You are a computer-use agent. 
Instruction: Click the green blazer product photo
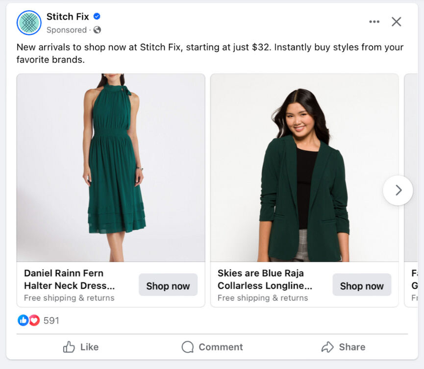[x=304, y=167]
